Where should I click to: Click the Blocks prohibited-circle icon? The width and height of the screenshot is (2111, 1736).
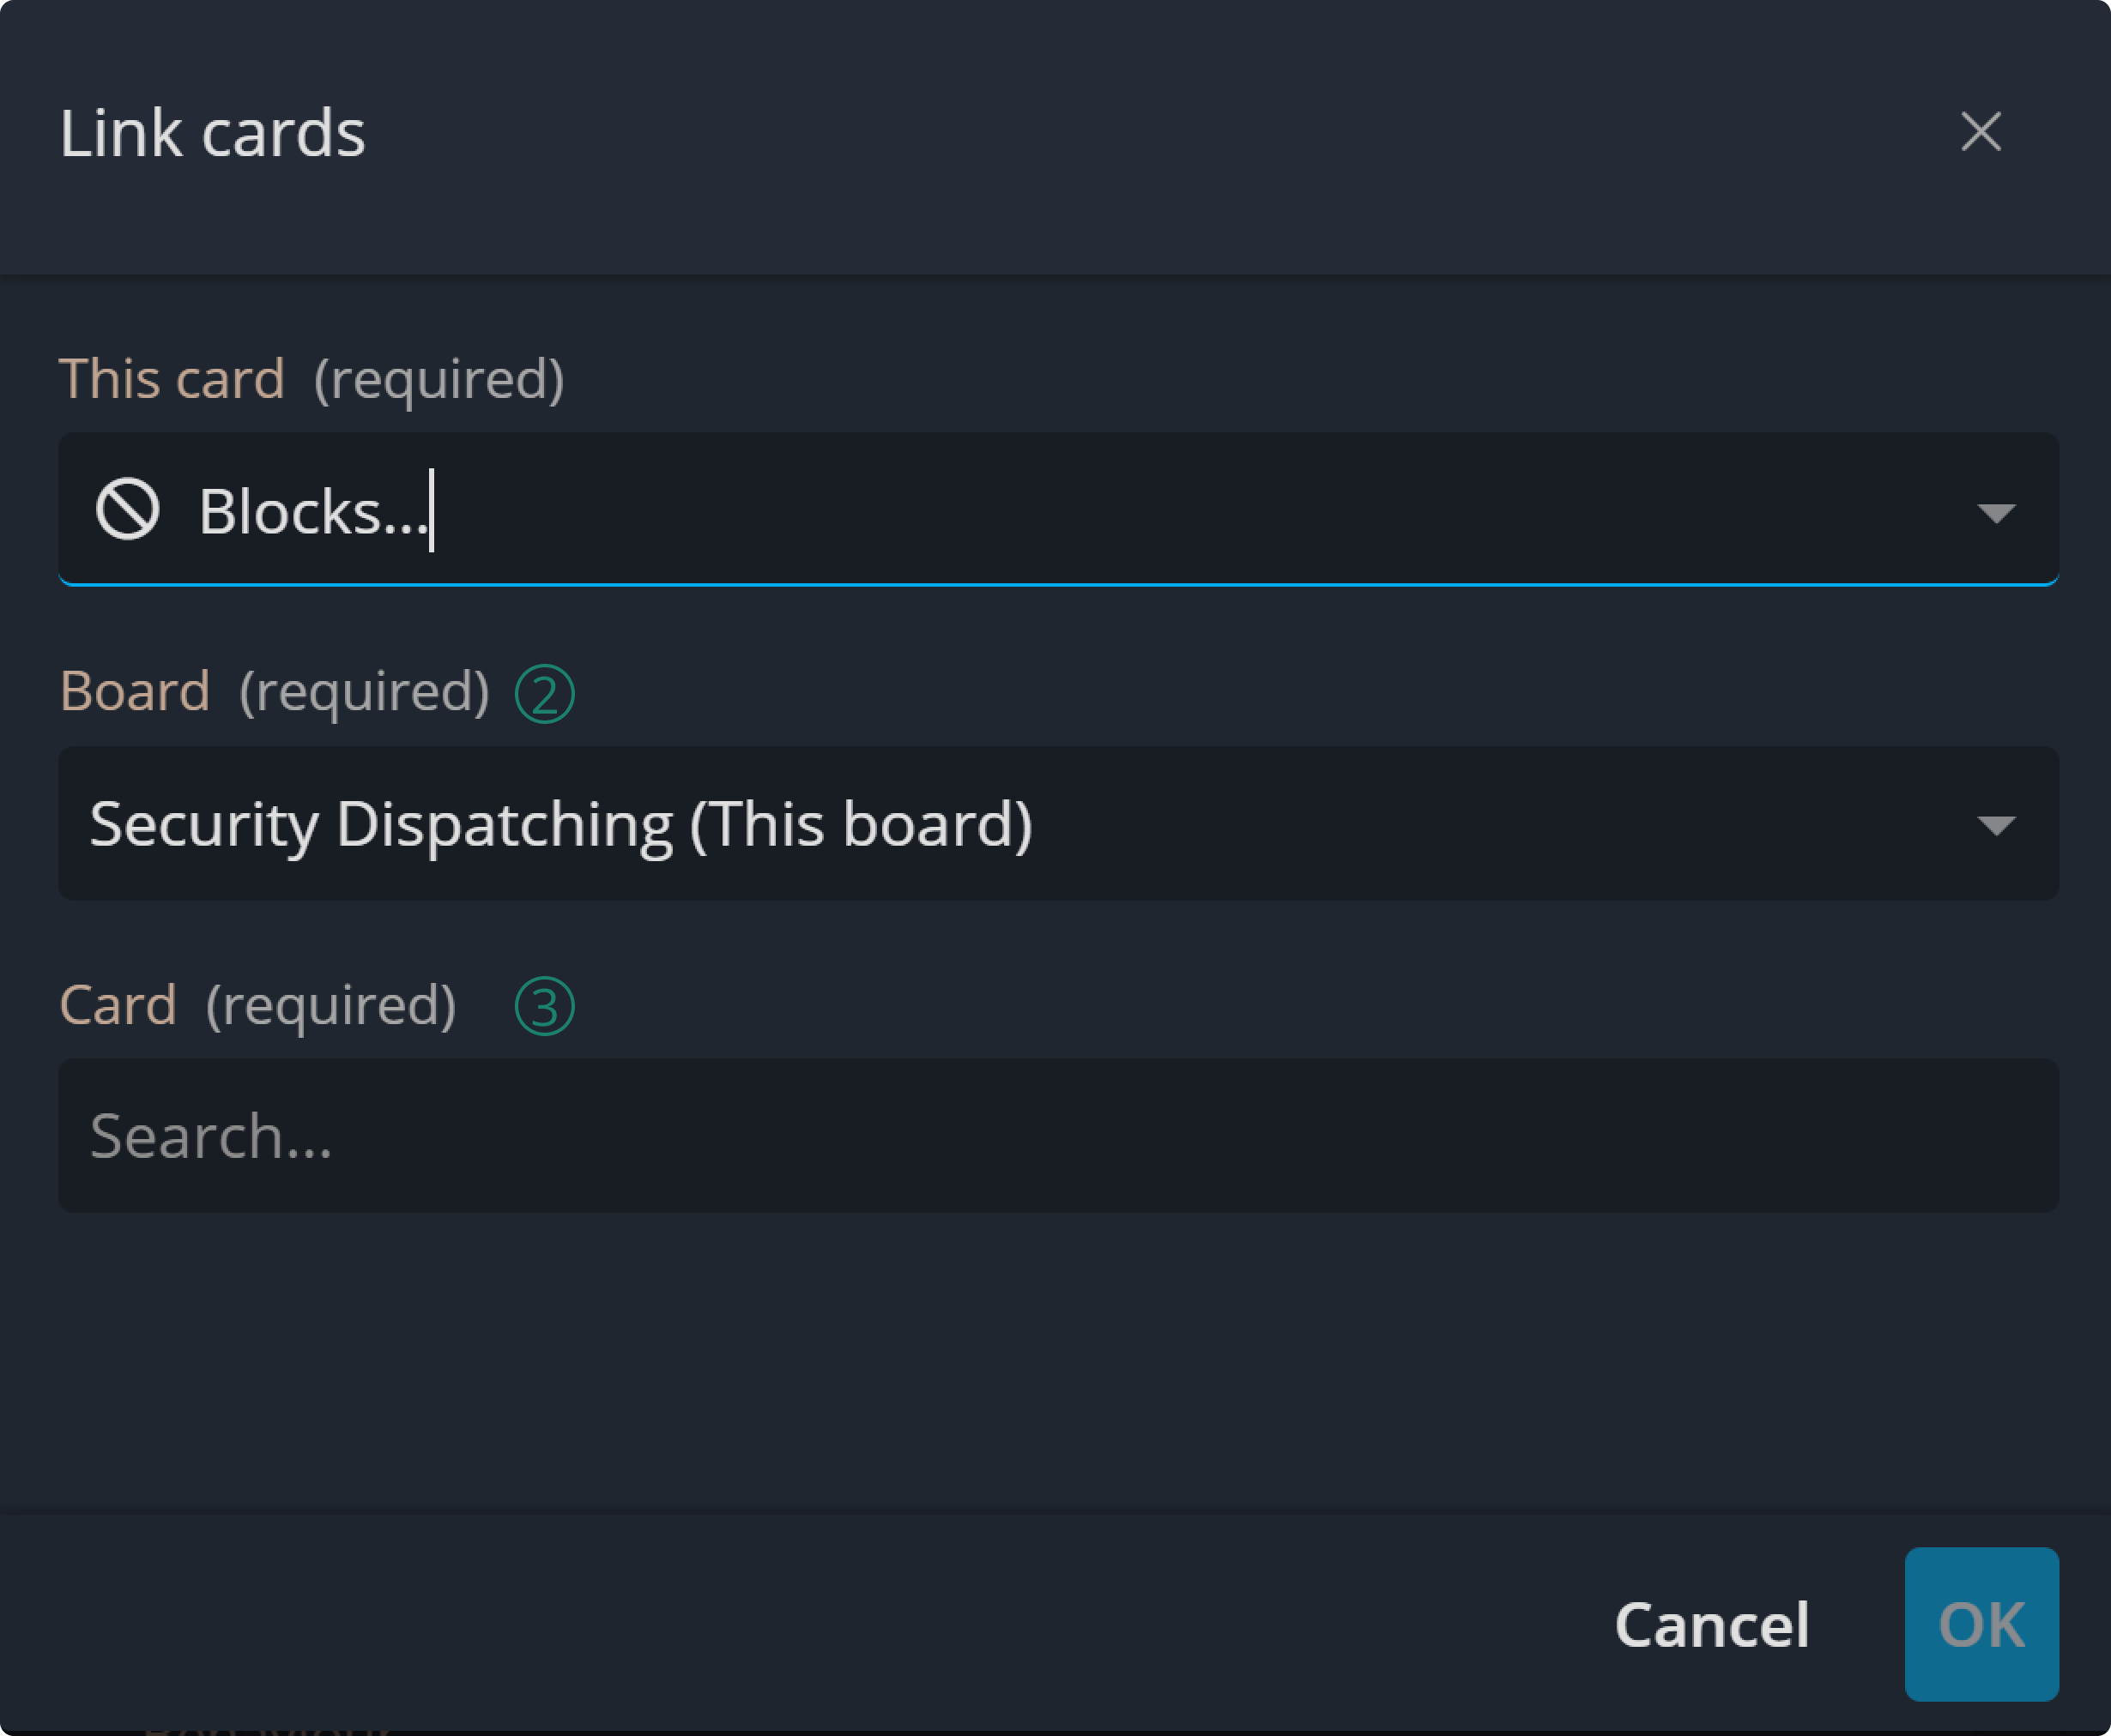point(127,509)
